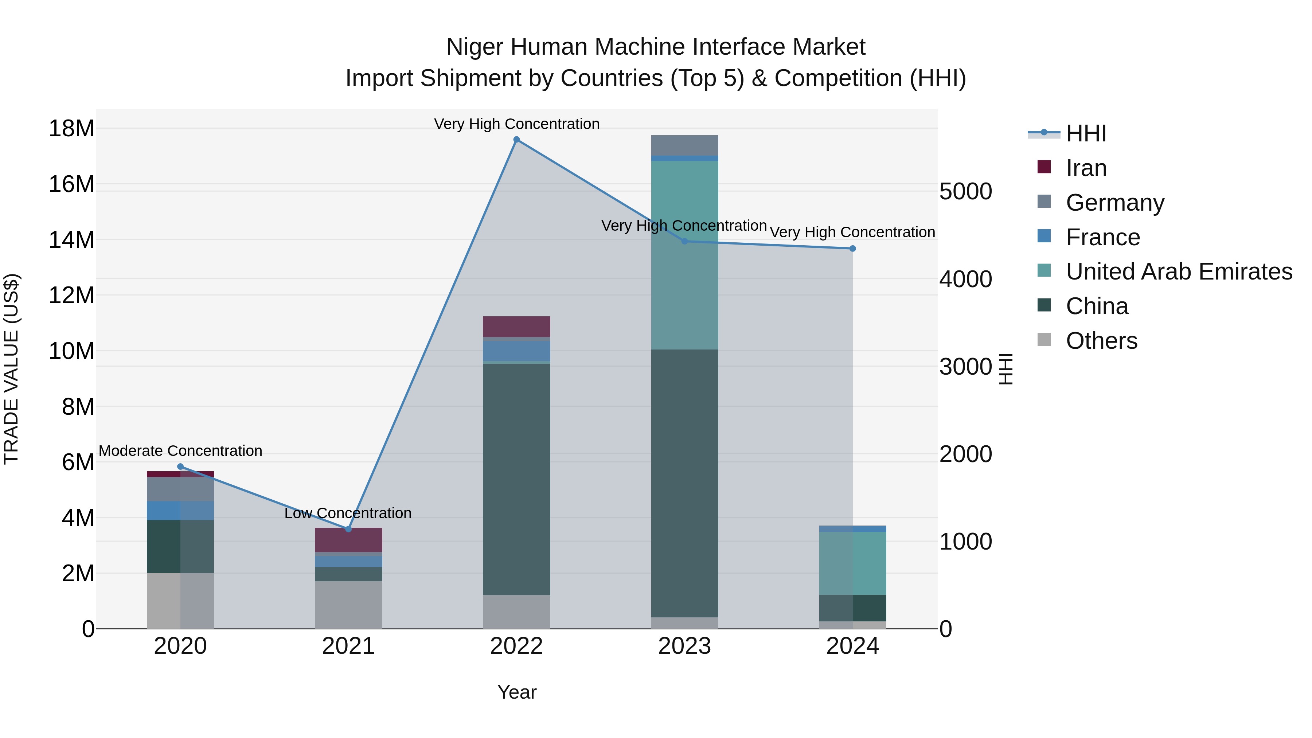Click the Year axis title

click(x=517, y=692)
